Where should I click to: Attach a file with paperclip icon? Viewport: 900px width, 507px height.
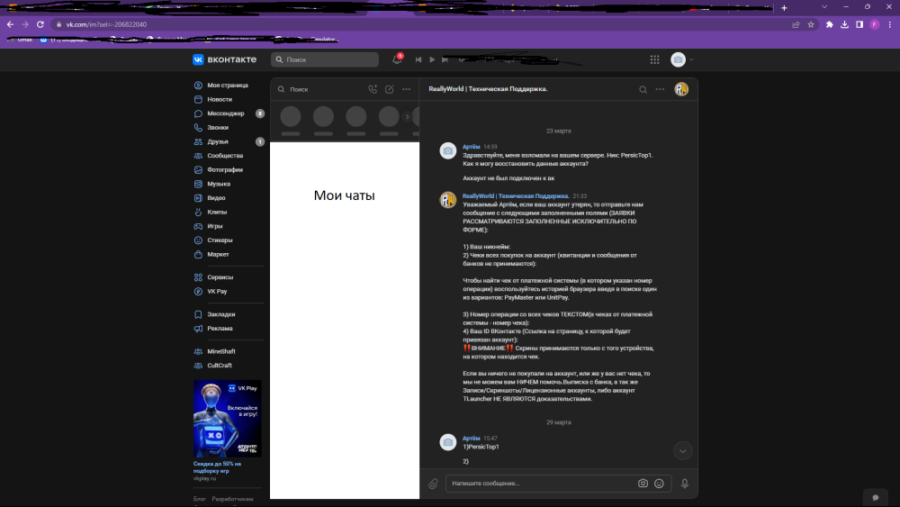click(x=434, y=484)
